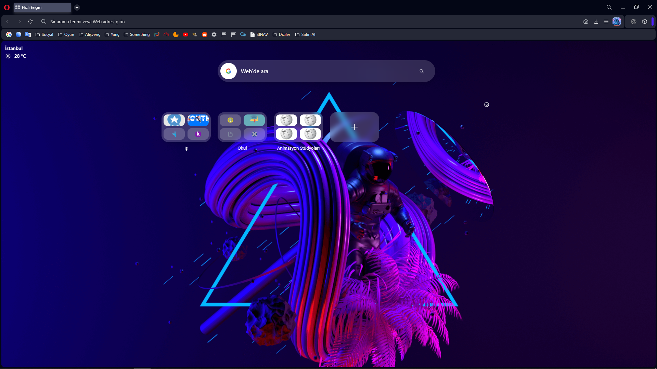This screenshot has width=657, height=369.
Task: Open the Reddit bookmark
Action: 205,35
